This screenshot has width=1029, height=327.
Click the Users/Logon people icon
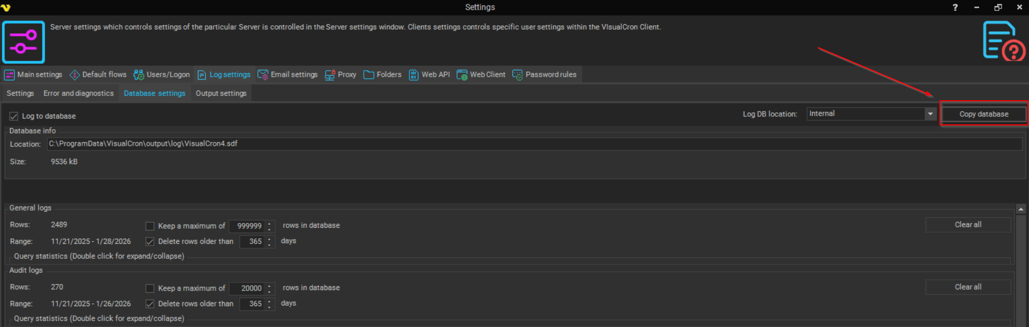point(138,75)
